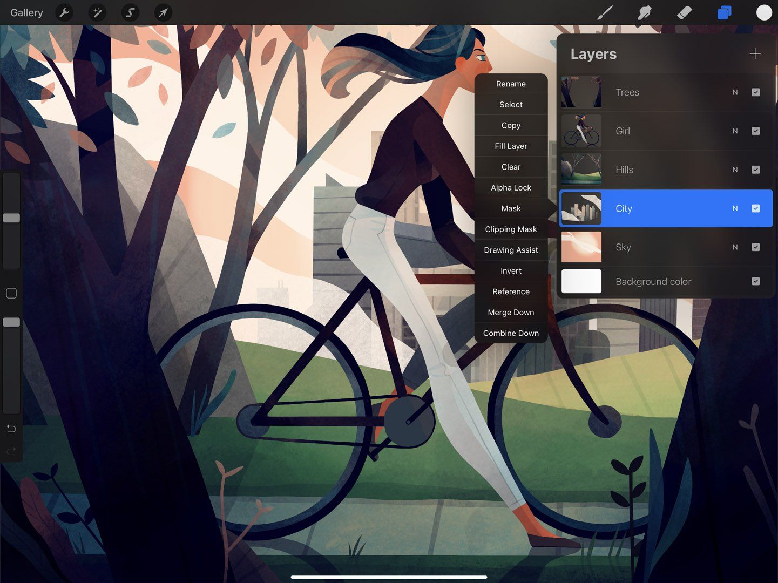Tap the undo arrow in the sidebar
The image size is (778, 583).
[11, 428]
